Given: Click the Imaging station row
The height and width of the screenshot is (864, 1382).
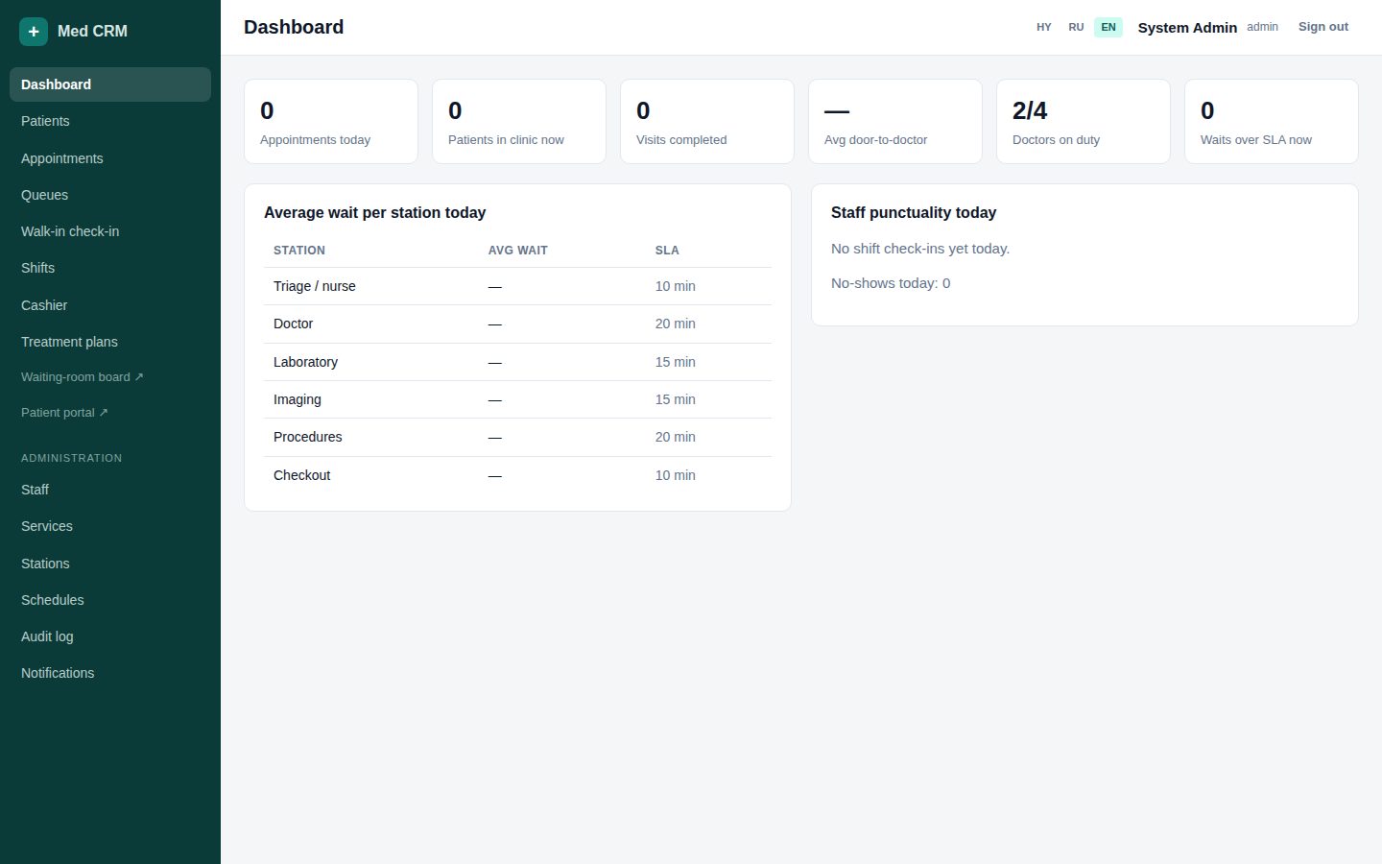Looking at the screenshot, I should 517,399.
